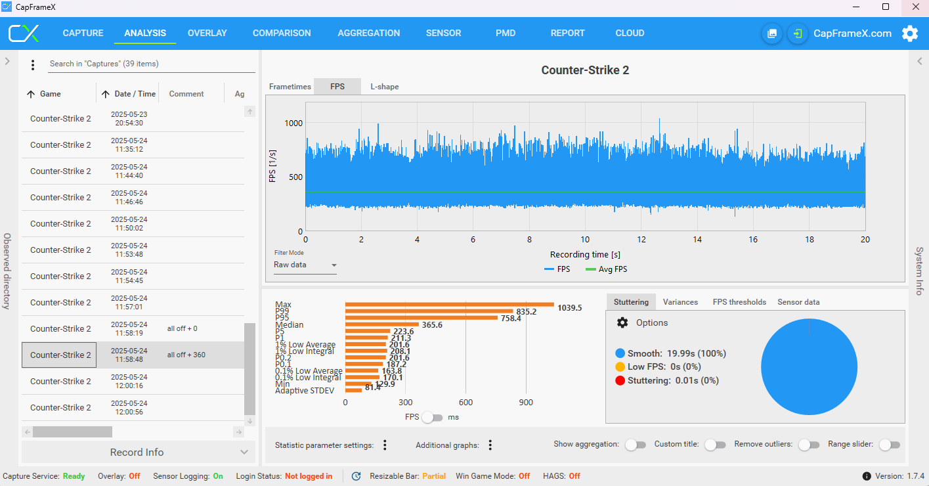Open Statistic parameter settings three-dot menu

[385, 445]
